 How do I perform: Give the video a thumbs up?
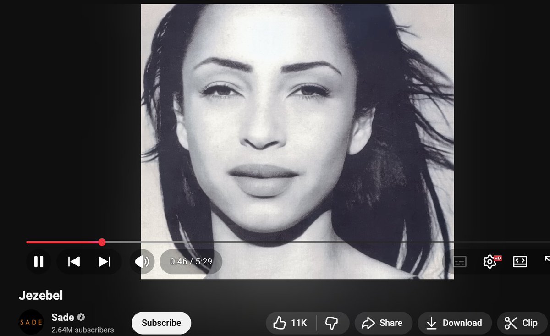click(280, 323)
